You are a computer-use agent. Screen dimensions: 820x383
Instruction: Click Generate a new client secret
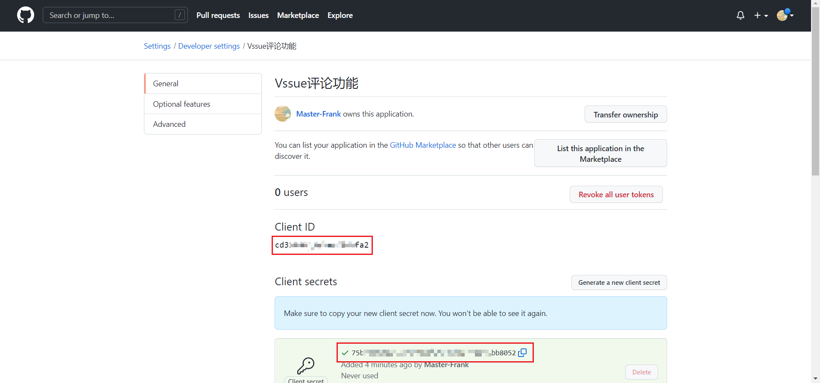[619, 283]
